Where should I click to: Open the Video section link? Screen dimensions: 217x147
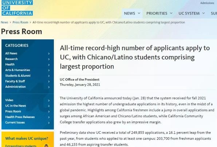tap(9, 100)
